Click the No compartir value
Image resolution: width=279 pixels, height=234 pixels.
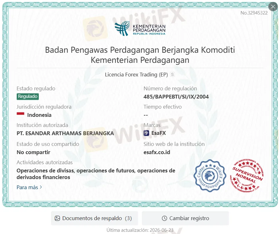[33, 153]
